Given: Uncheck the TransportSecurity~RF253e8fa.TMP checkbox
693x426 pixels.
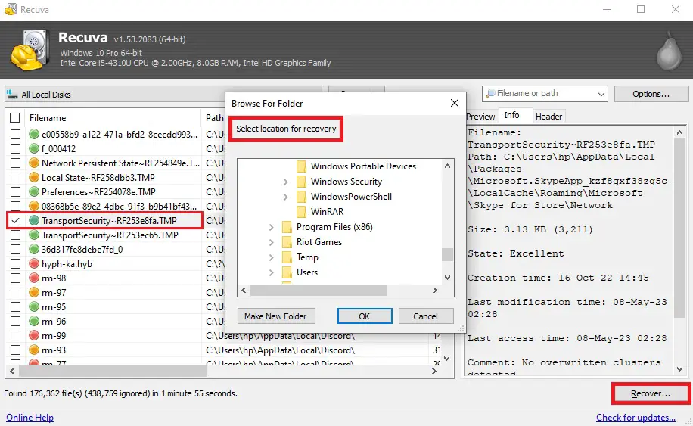Looking at the screenshot, I should click(15, 221).
